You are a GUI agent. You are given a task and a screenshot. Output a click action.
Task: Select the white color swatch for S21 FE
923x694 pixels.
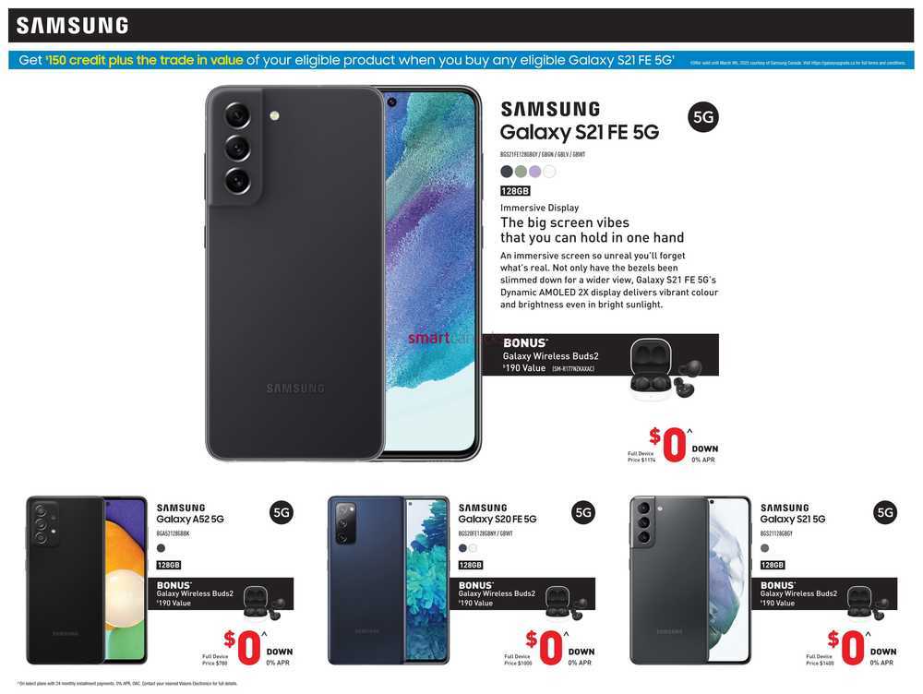point(549,172)
